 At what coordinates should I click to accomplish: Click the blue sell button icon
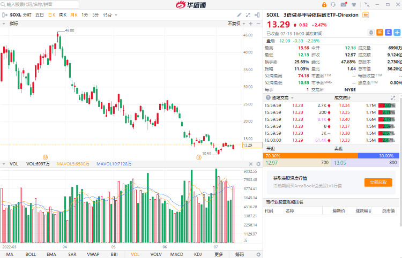(388, 32)
